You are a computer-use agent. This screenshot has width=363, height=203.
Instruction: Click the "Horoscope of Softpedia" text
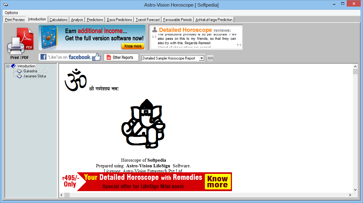[x=143, y=160]
